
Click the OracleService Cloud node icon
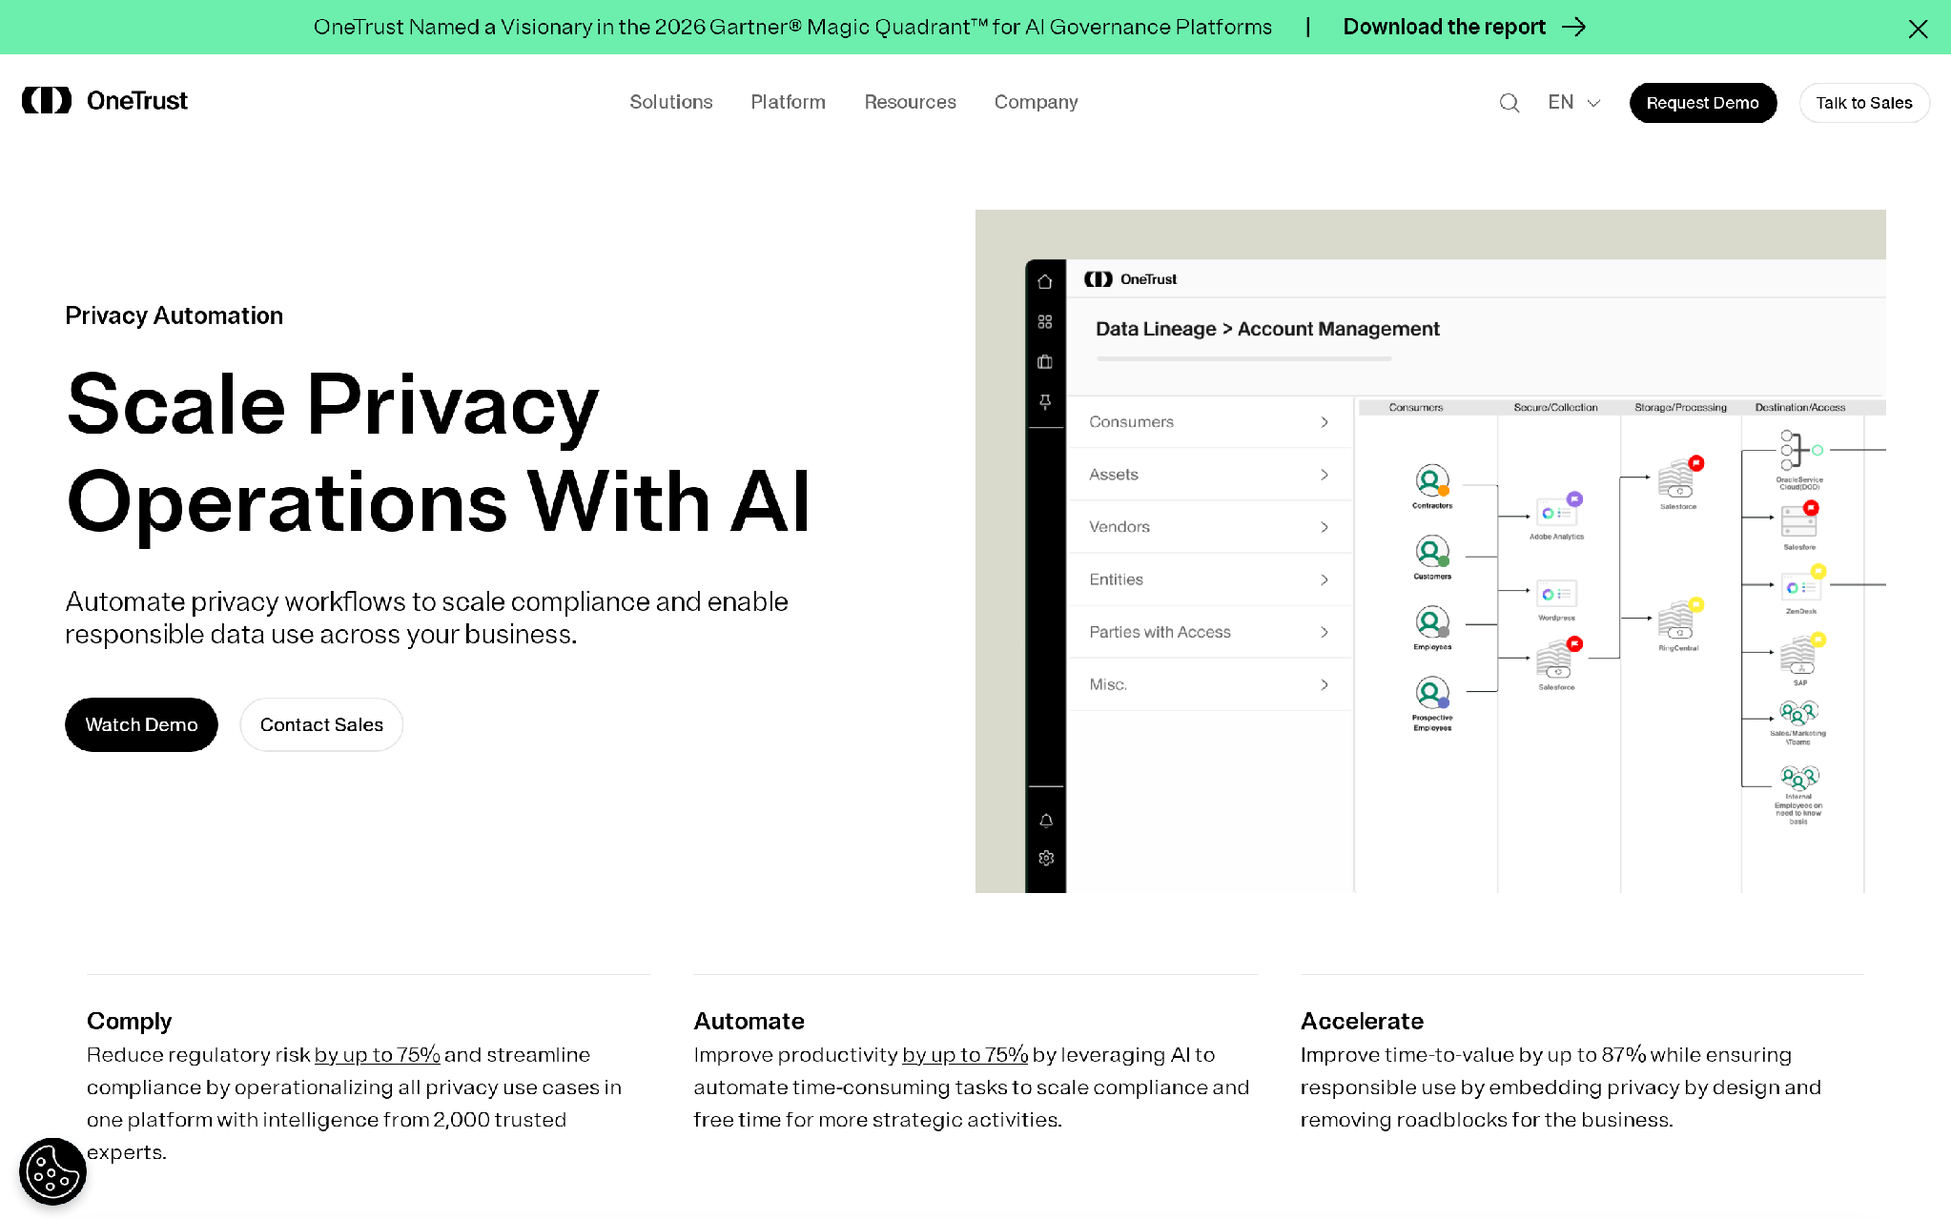click(x=1798, y=450)
